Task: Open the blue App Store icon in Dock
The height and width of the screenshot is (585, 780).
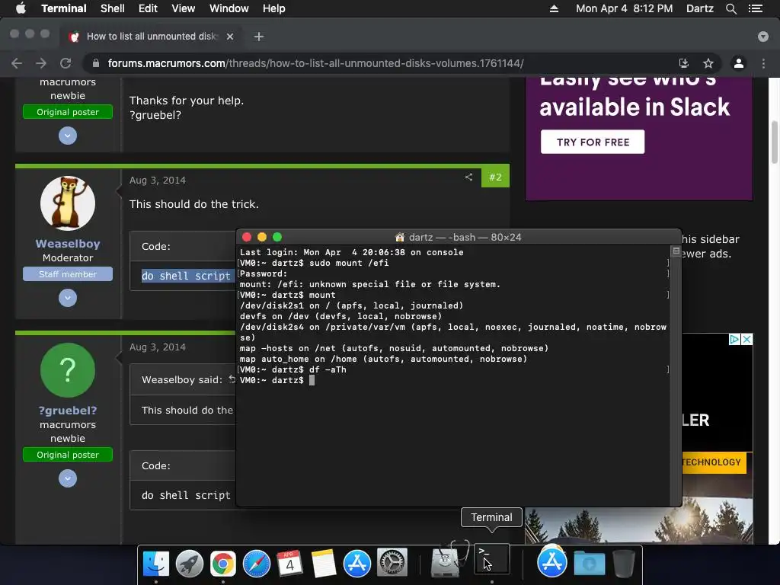Action: pyautogui.click(x=356, y=564)
